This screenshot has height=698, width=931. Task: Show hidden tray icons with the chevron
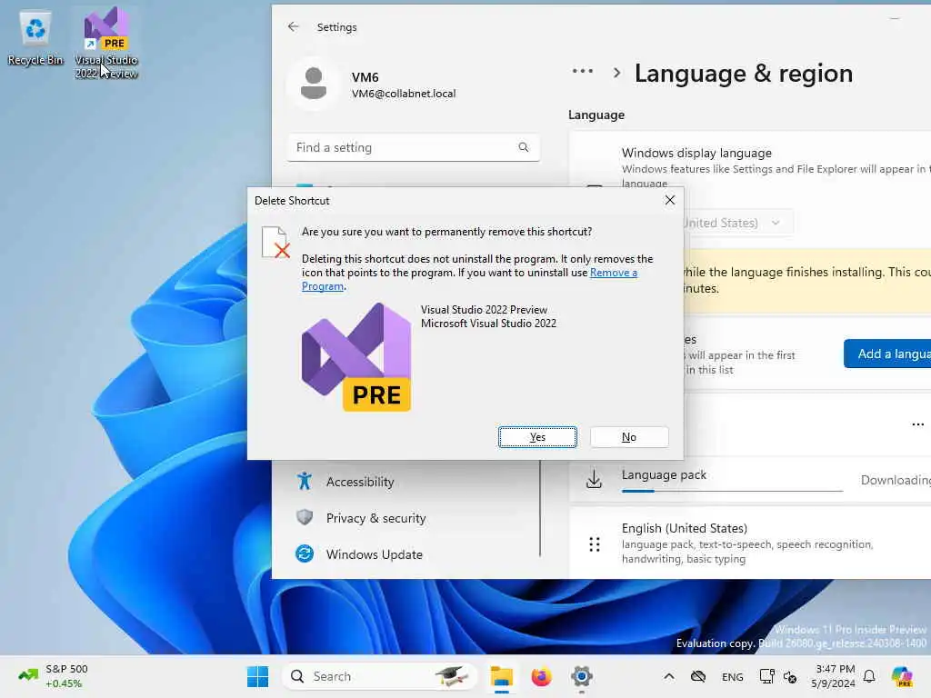click(x=669, y=676)
